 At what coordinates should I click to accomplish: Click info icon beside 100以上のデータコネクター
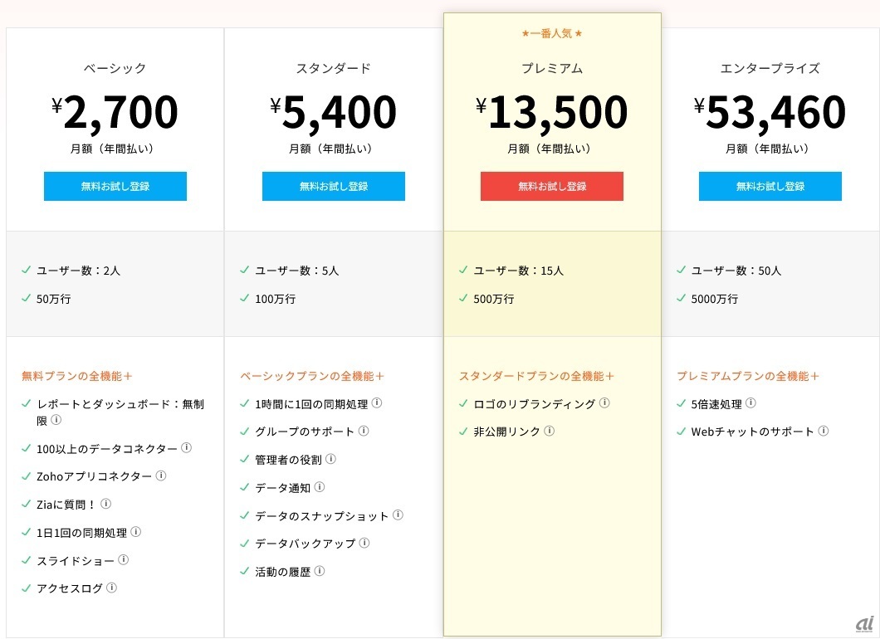[x=186, y=448]
